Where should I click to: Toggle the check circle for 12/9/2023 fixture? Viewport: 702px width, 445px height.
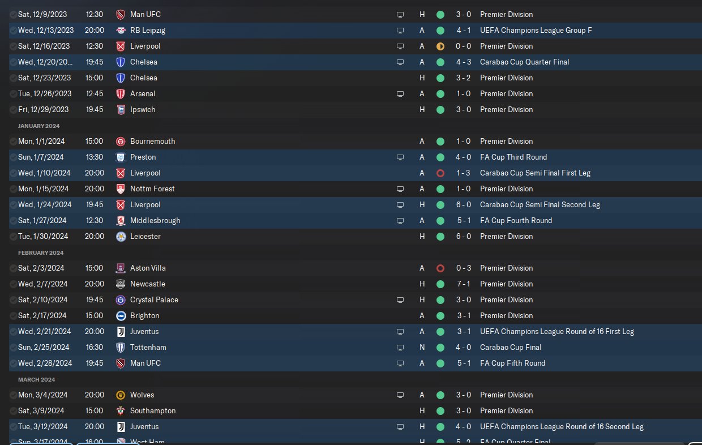pos(14,14)
